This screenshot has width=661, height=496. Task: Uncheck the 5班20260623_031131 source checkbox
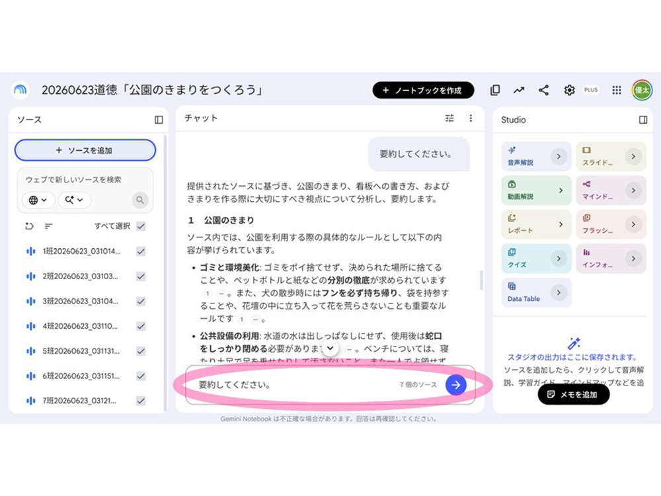pyautogui.click(x=141, y=351)
